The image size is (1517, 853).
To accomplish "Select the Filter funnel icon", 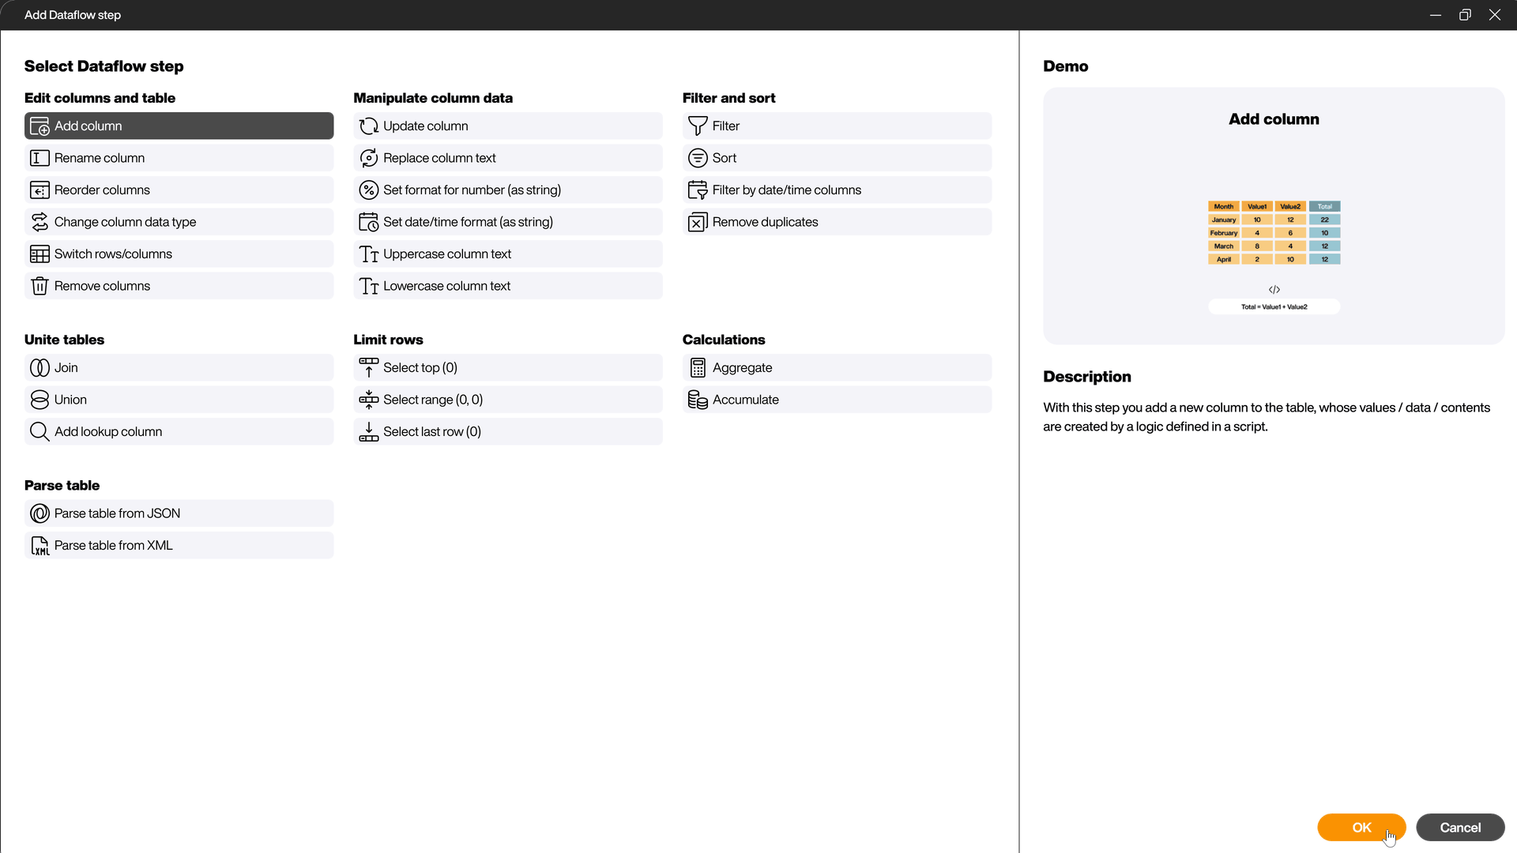I will click(x=698, y=126).
